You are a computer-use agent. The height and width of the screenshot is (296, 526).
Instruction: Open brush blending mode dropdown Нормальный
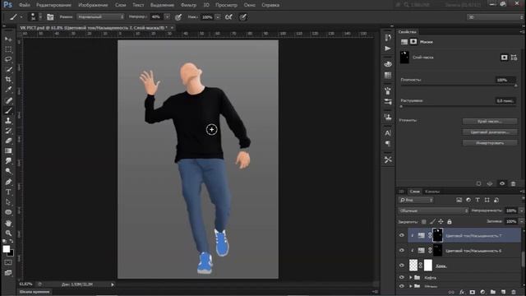click(100, 16)
